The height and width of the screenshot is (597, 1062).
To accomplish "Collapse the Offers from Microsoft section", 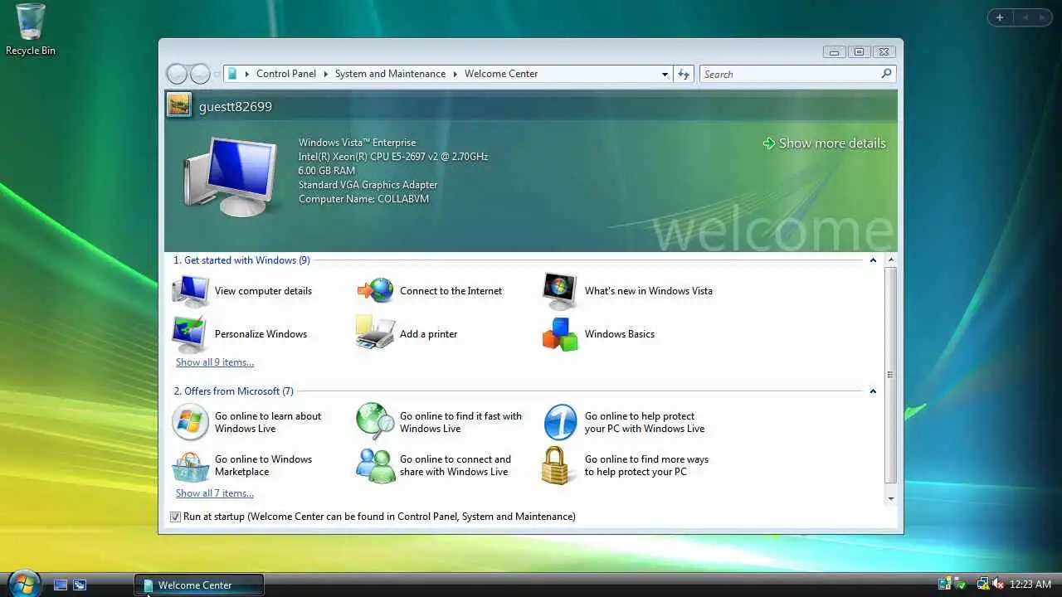I will point(873,391).
